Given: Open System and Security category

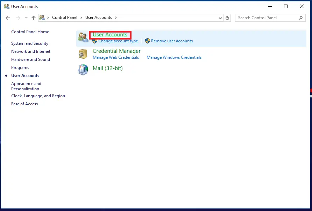Looking at the screenshot, I should click(x=30, y=43).
